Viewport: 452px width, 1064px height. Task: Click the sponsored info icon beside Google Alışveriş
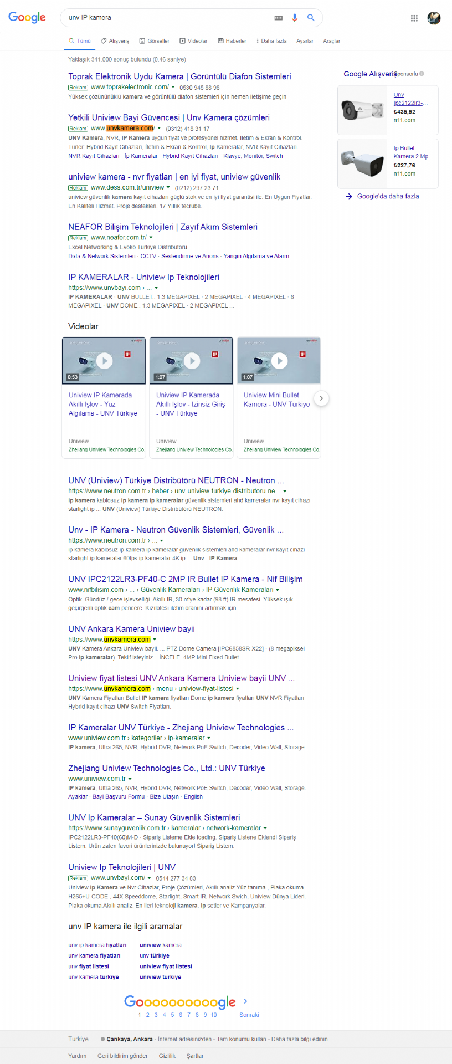422,74
